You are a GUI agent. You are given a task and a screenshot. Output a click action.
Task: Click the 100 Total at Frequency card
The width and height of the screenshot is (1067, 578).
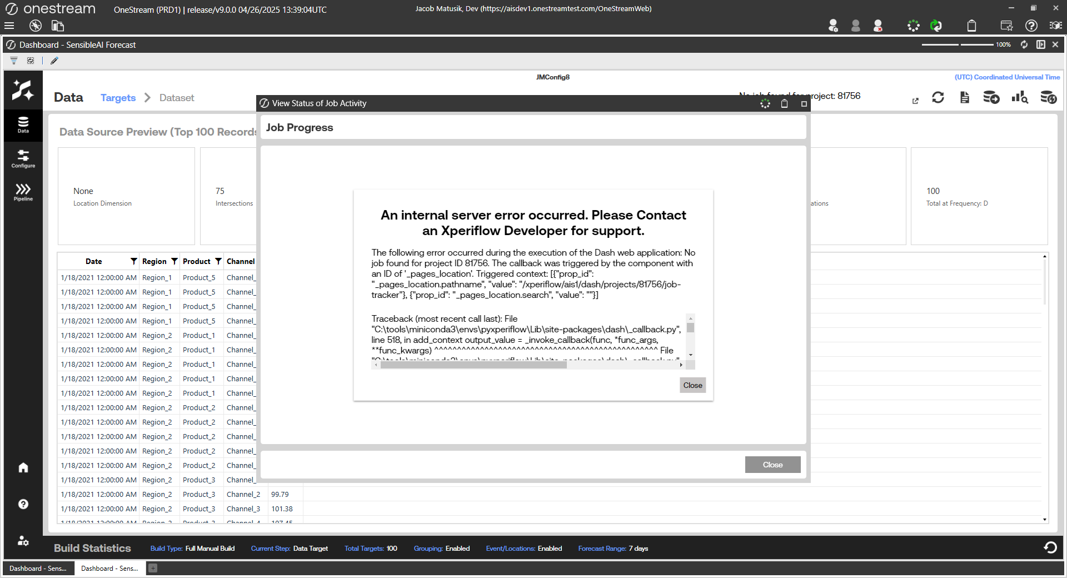tap(979, 196)
